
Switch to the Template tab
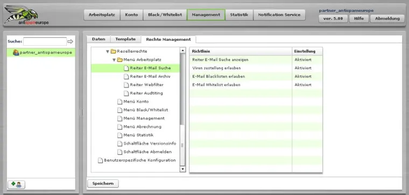pos(125,39)
